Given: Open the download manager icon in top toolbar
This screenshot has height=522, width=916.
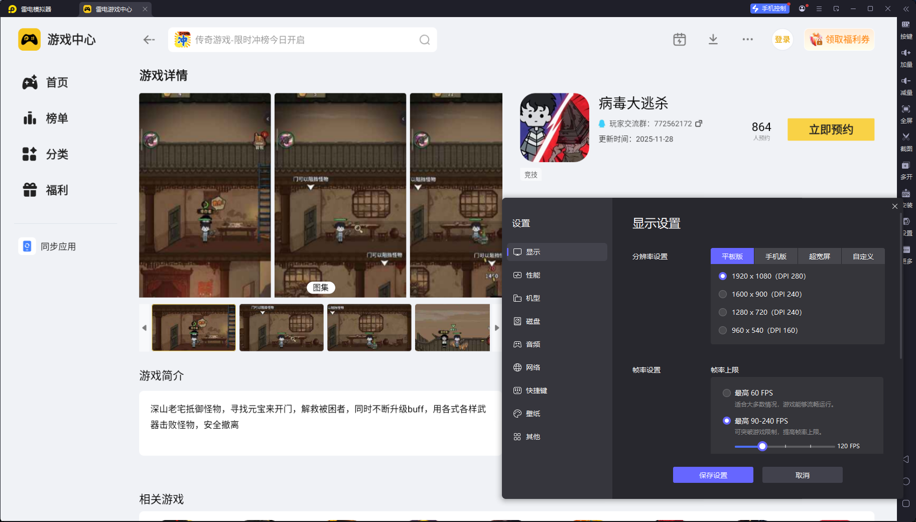Looking at the screenshot, I should pos(713,39).
